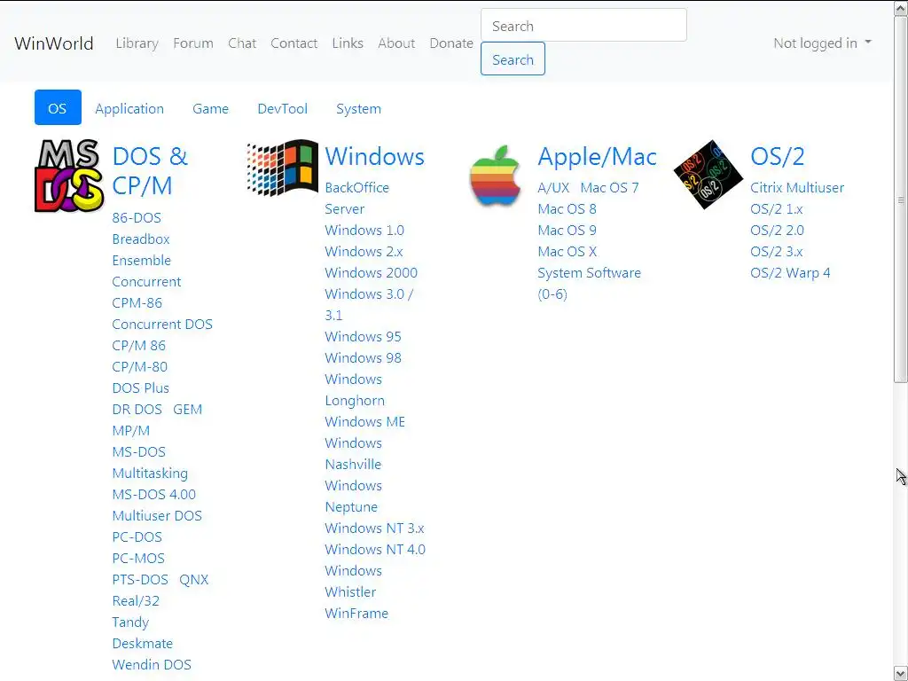The image size is (908, 681).
Task: Open the Apple/Mac heading link
Action: (x=597, y=156)
